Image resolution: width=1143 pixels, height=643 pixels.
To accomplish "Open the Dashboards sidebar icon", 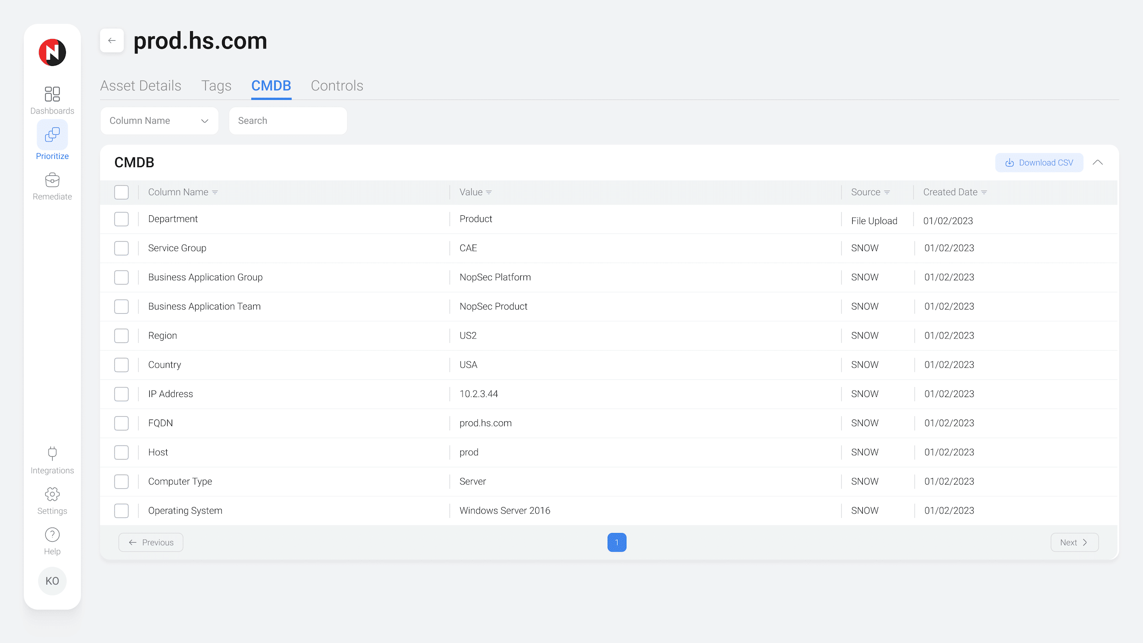I will pos(52,94).
